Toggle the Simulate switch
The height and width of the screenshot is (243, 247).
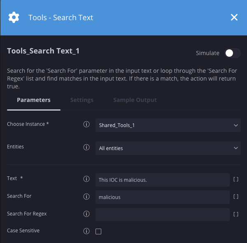coord(232,53)
